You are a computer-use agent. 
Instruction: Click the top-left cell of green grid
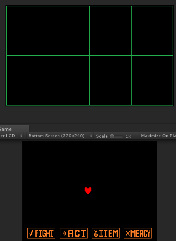point(27,31)
